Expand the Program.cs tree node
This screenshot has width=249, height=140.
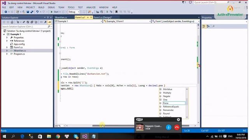[x=7, y=54]
